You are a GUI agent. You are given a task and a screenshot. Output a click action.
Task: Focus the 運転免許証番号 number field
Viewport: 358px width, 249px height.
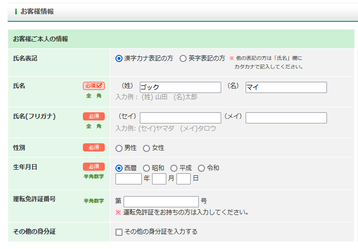(161, 201)
